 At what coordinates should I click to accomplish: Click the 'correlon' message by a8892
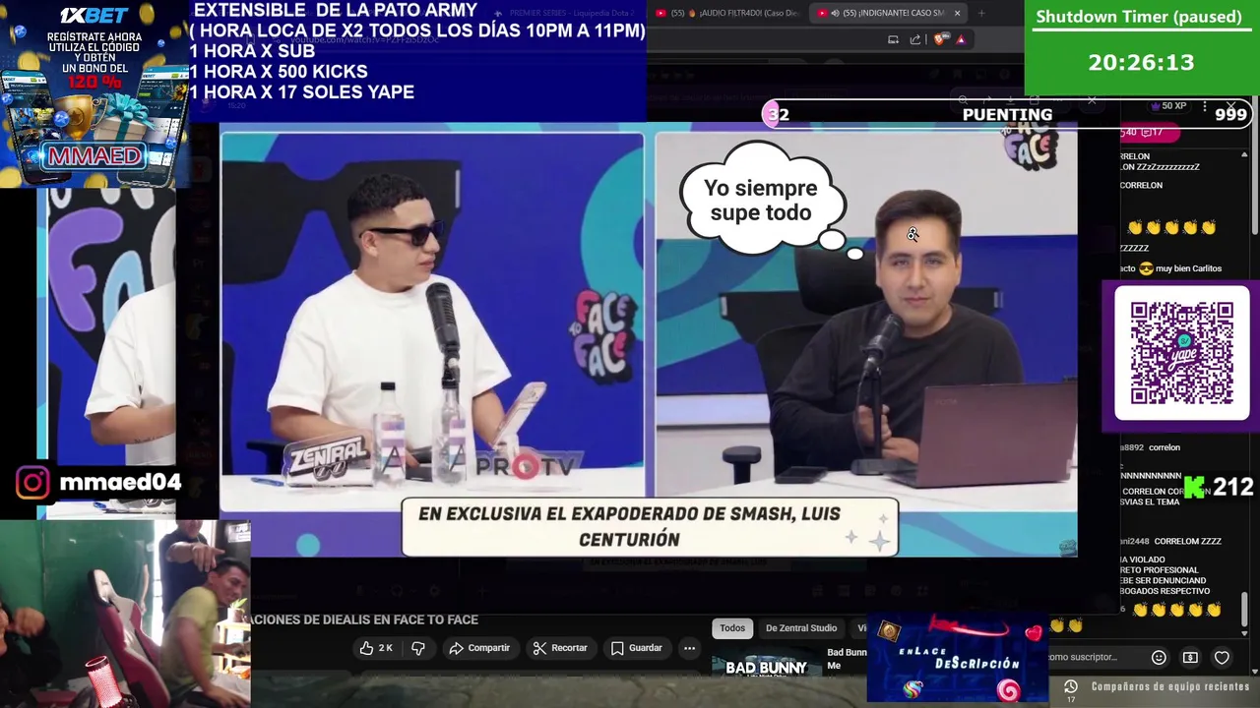point(1164,447)
